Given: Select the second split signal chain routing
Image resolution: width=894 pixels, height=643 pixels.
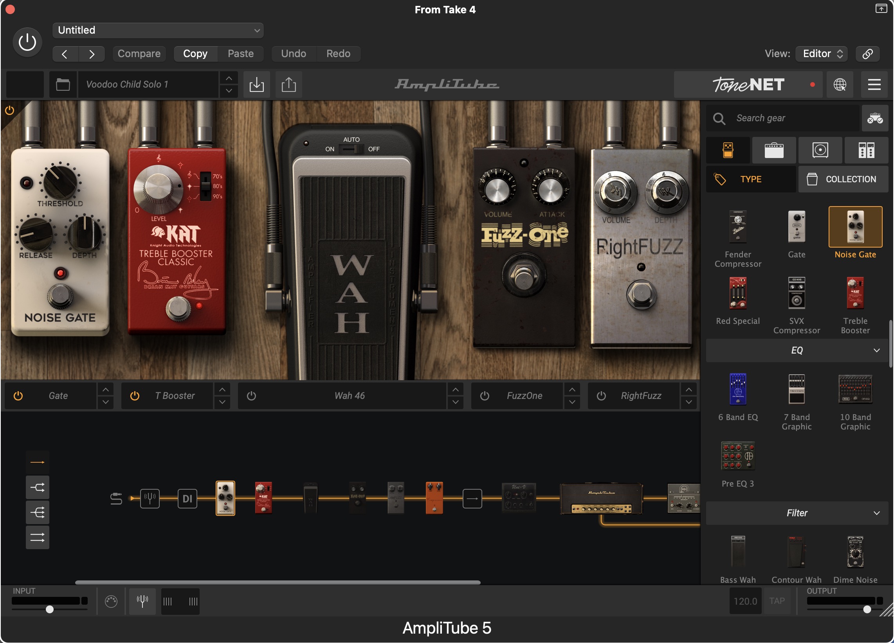Looking at the screenshot, I should 38,487.
